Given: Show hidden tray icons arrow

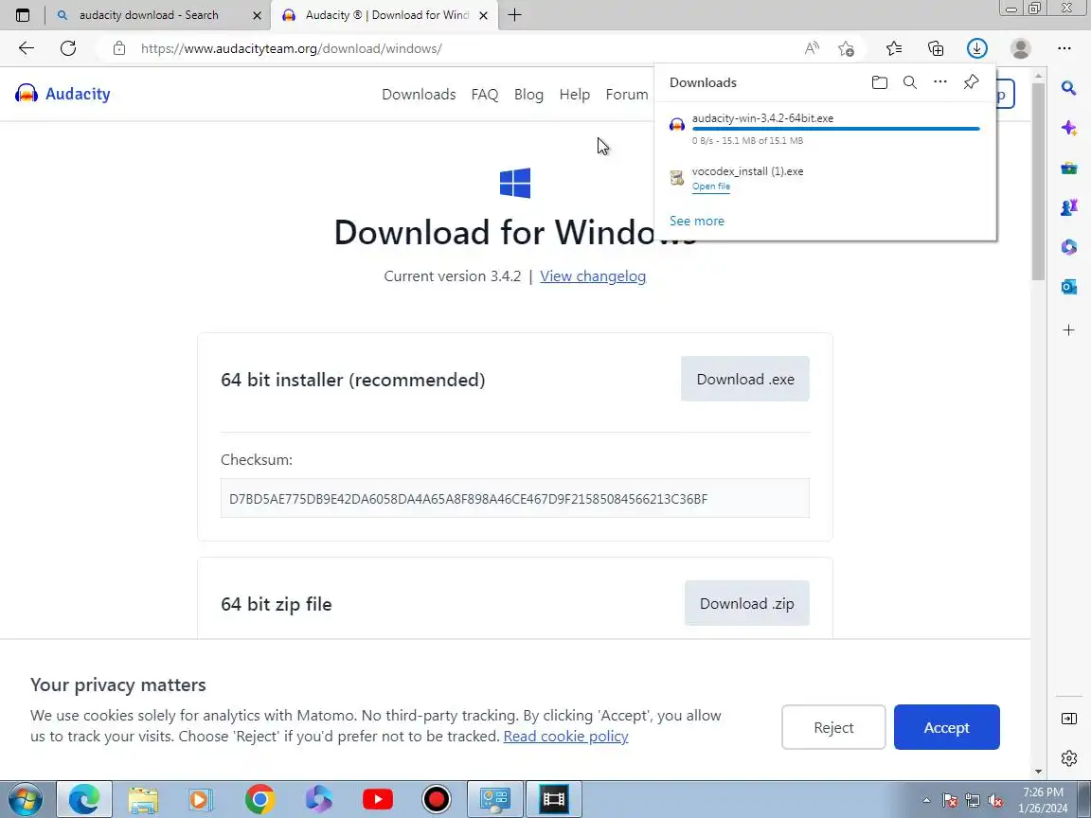Looking at the screenshot, I should pyautogui.click(x=926, y=801).
